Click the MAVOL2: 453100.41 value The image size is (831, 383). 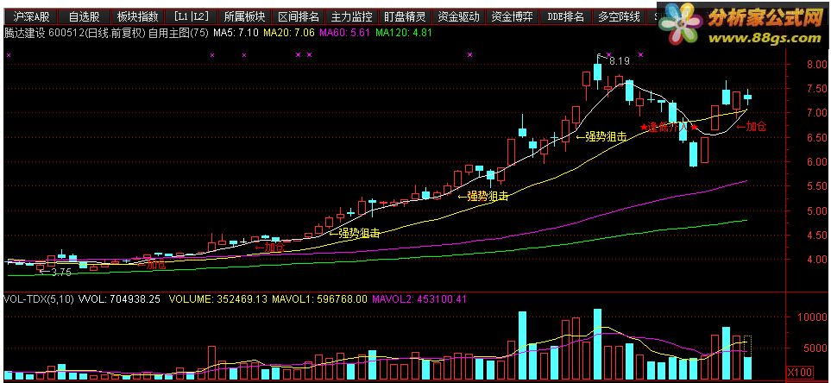(x=419, y=299)
